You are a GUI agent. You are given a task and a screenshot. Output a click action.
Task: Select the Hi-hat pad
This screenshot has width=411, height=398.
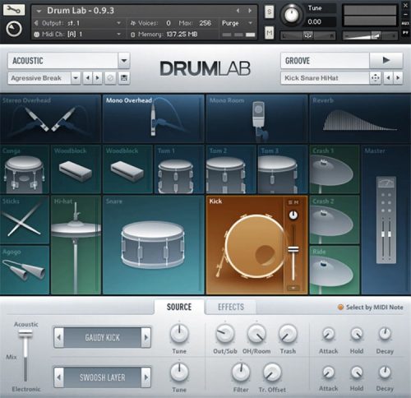[x=76, y=245]
